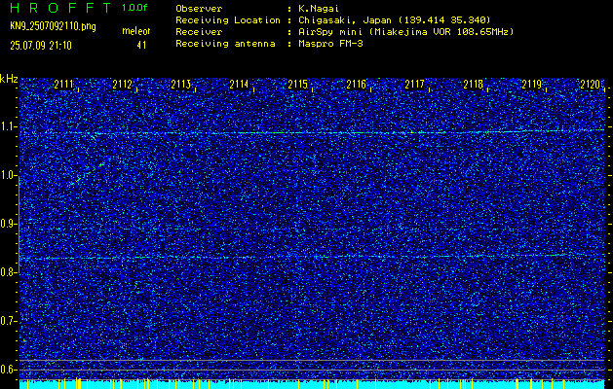Viewport: 613px width, 389px height.
Task: Select "Chigasaki, Japan (139.414 35.340)" text
Action: click(x=394, y=20)
